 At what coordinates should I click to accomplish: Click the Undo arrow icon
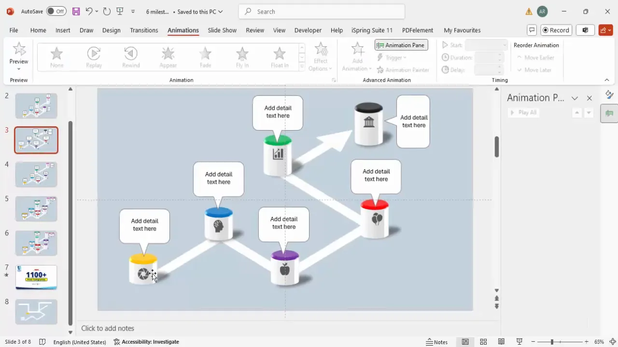(x=89, y=11)
